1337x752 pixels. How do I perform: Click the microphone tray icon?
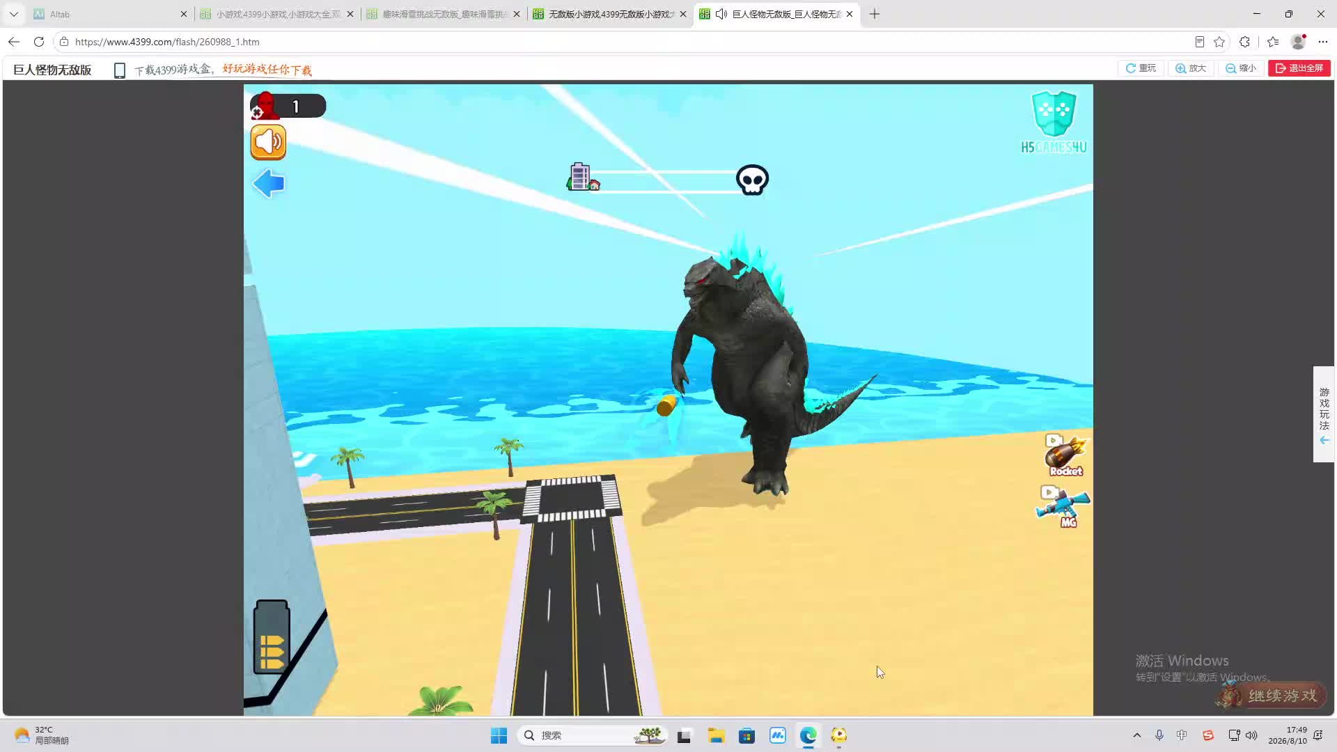click(x=1159, y=735)
